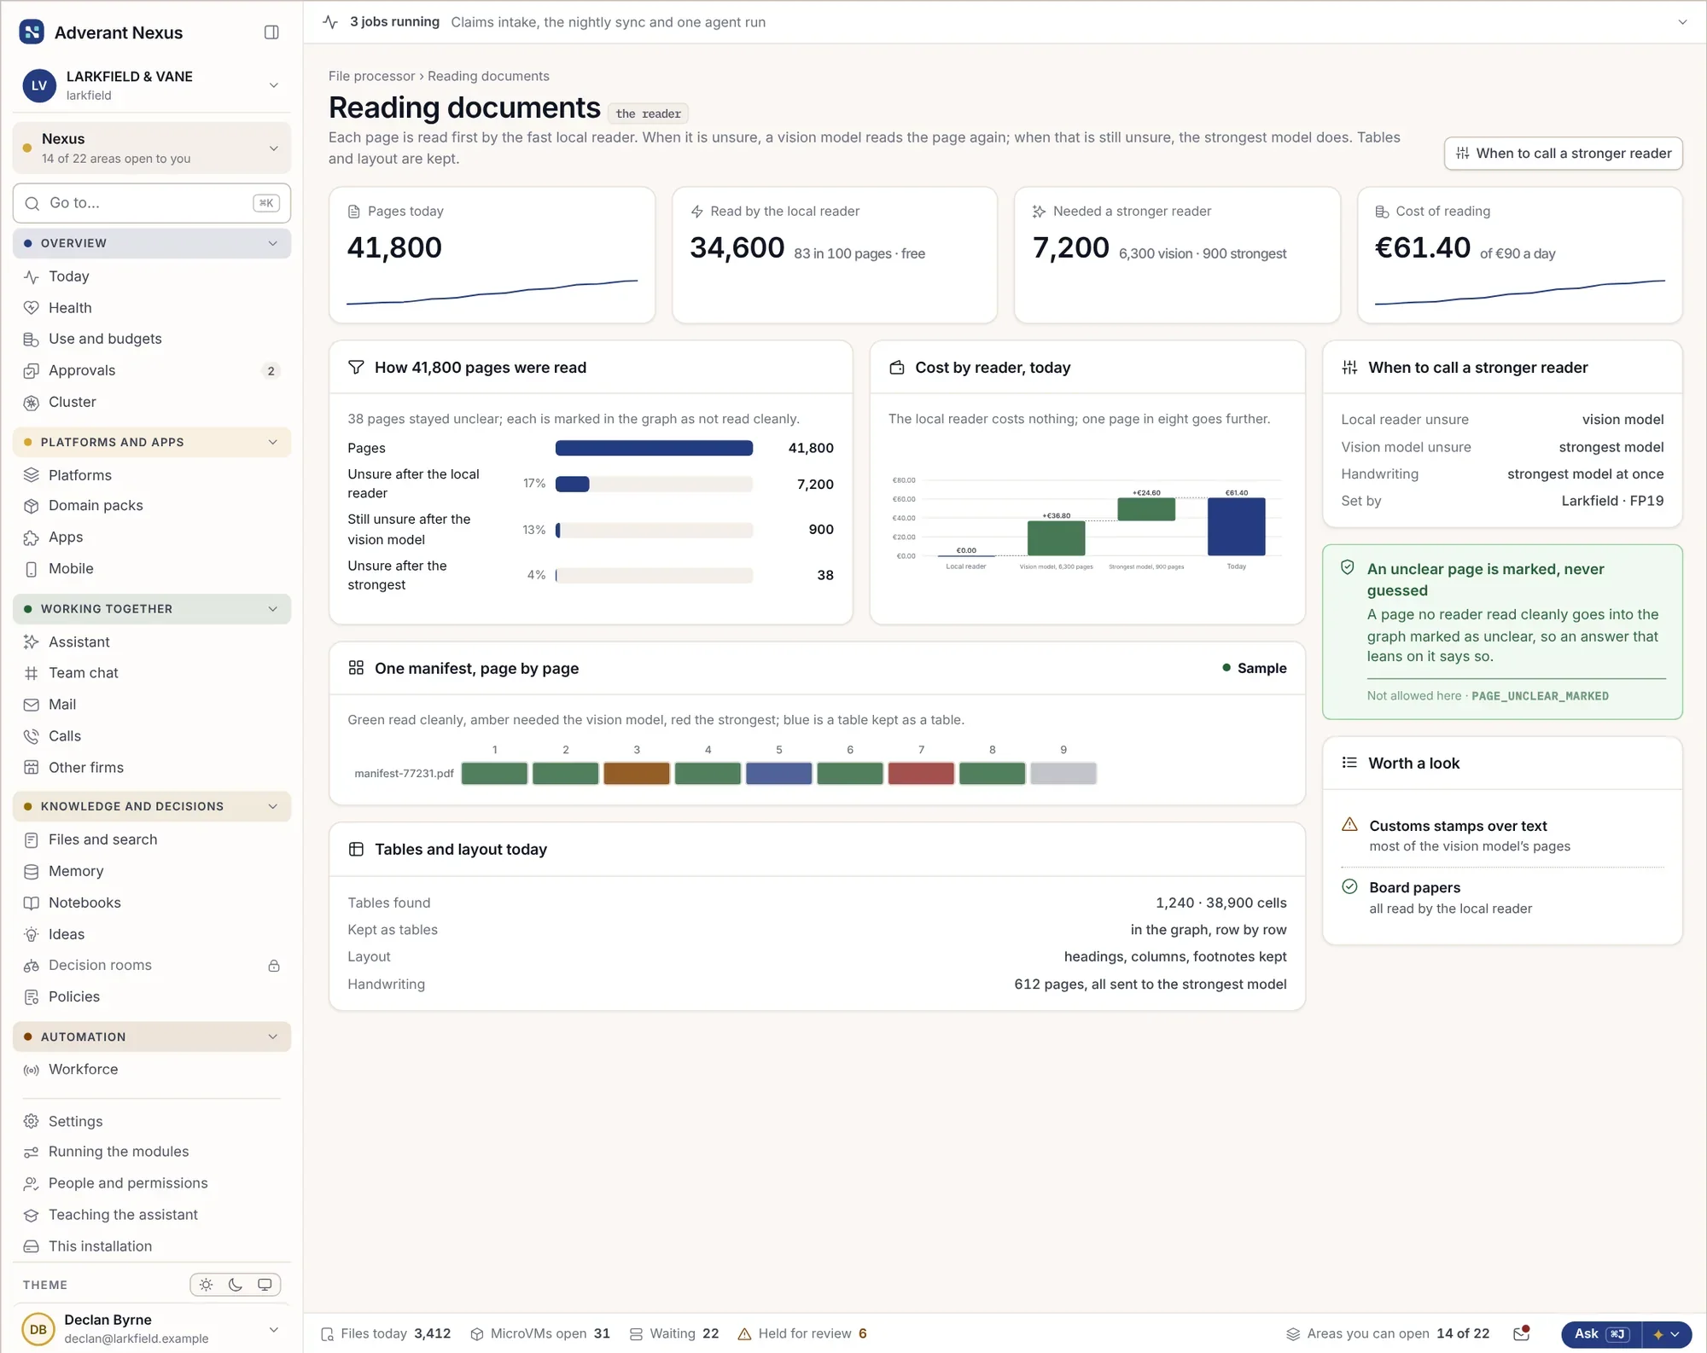Click the Adverant Nexus logo icon
Viewport: 1707px width, 1353px height.
click(x=32, y=32)
